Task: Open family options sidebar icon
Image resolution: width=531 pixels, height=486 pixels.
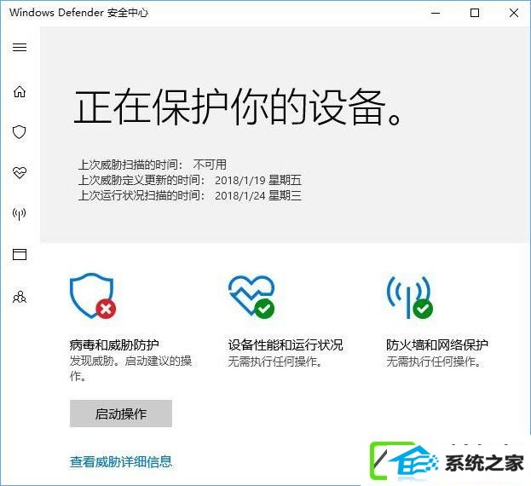Action: pyautogui.click(x=20, y=297)
